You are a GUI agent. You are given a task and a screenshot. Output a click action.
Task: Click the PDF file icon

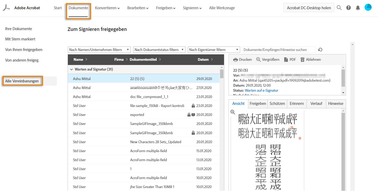pos(286,59)
